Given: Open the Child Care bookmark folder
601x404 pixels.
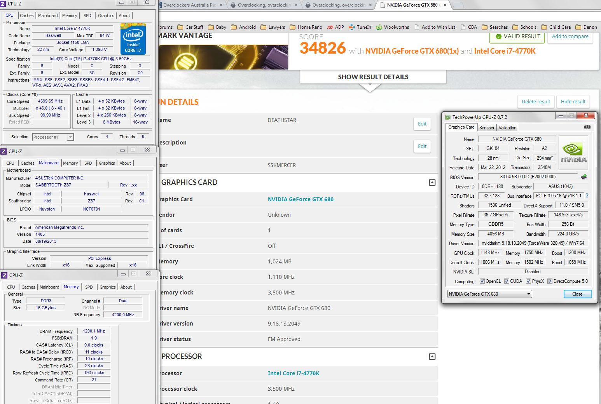Looking at the screenshot, I should click(x=556, y=27).
